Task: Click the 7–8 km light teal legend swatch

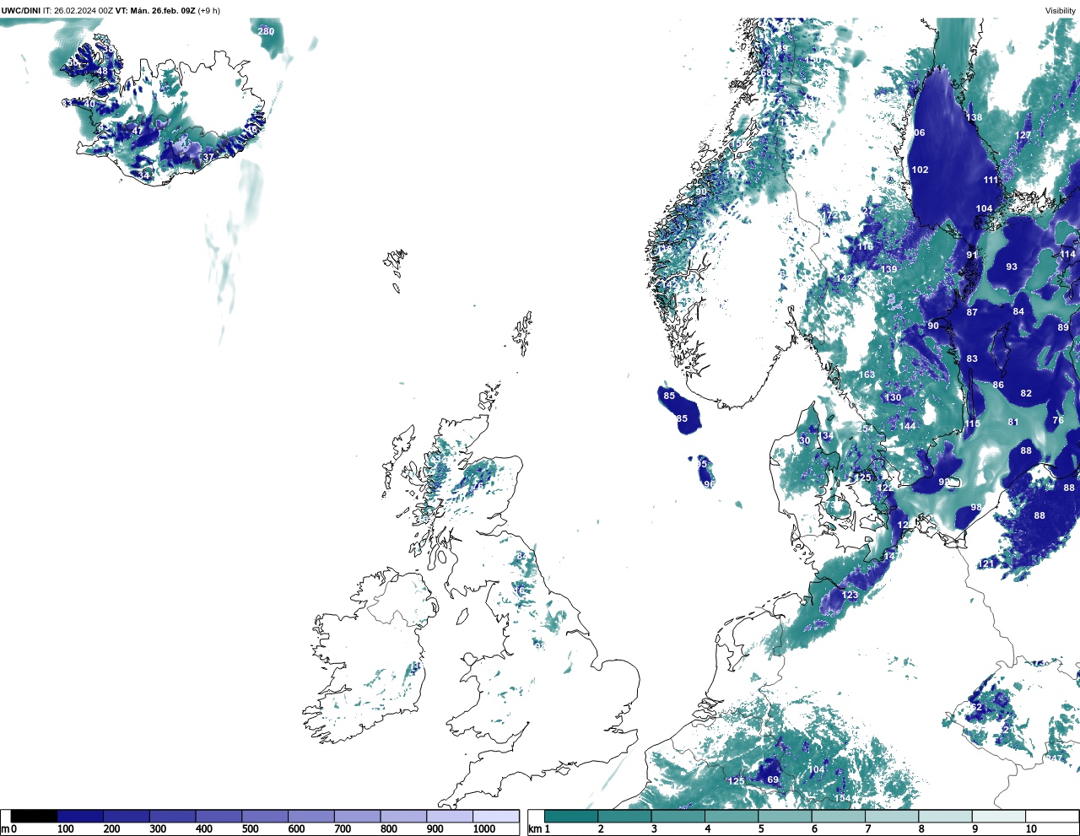Action: pyautogui.click(x=892, y=816)
